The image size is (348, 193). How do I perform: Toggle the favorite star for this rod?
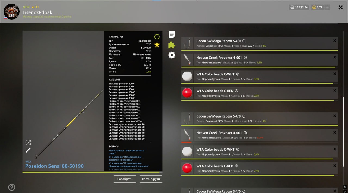tap(157, 45)
